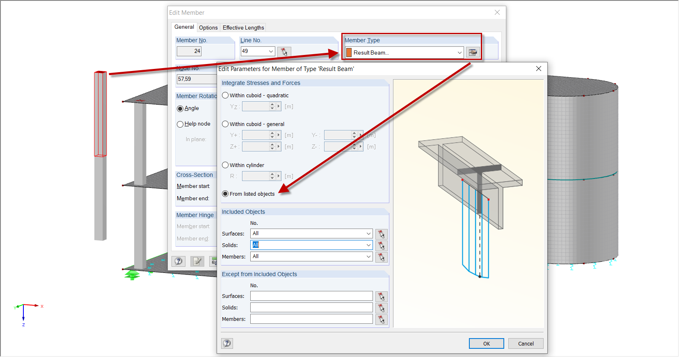Image resolution: width=679 pixels, height=357 pixels.
Task: Confirm parameters with OK button
Action: (x=487, y=343)
